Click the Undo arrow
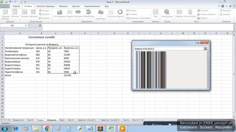This screenshot has height=132, width=236. pos(10,2)
